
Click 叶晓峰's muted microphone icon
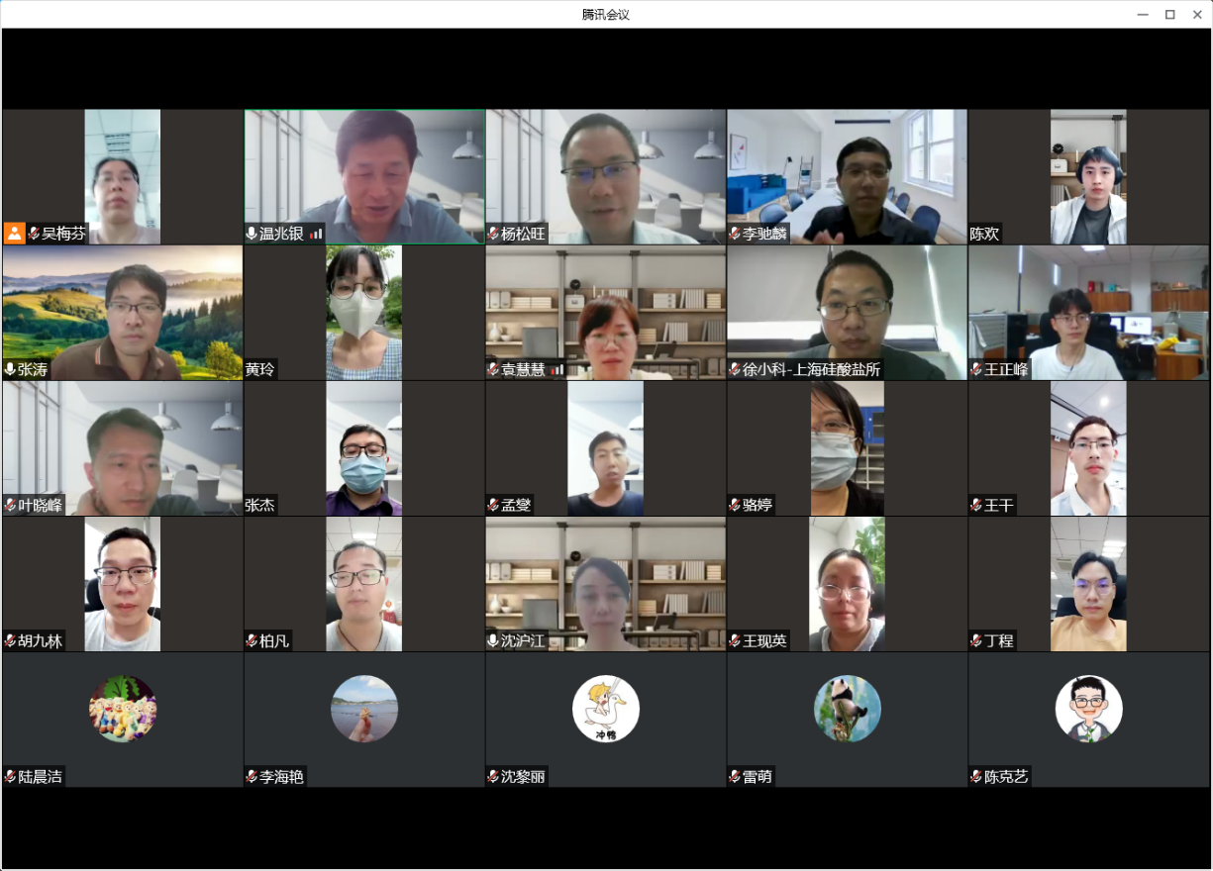click(x=10, y=505)
